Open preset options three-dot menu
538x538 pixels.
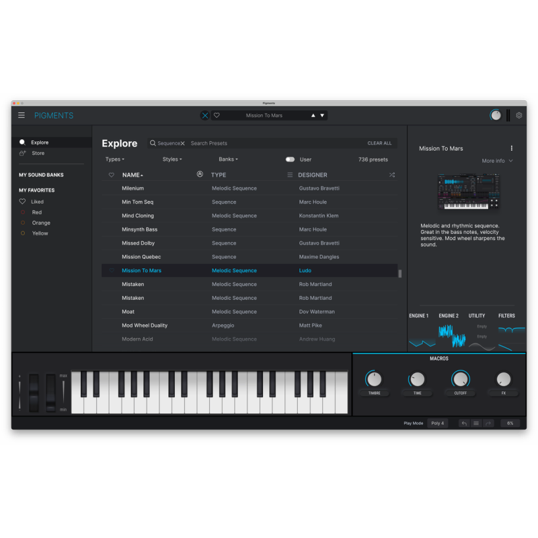(511, 148)
